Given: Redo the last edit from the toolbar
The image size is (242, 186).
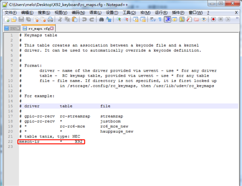Looking at the screenshot, I should pos(92,20).
